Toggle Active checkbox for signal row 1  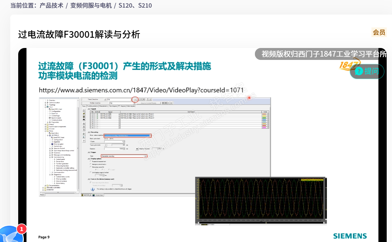click(x=97, y=114)
